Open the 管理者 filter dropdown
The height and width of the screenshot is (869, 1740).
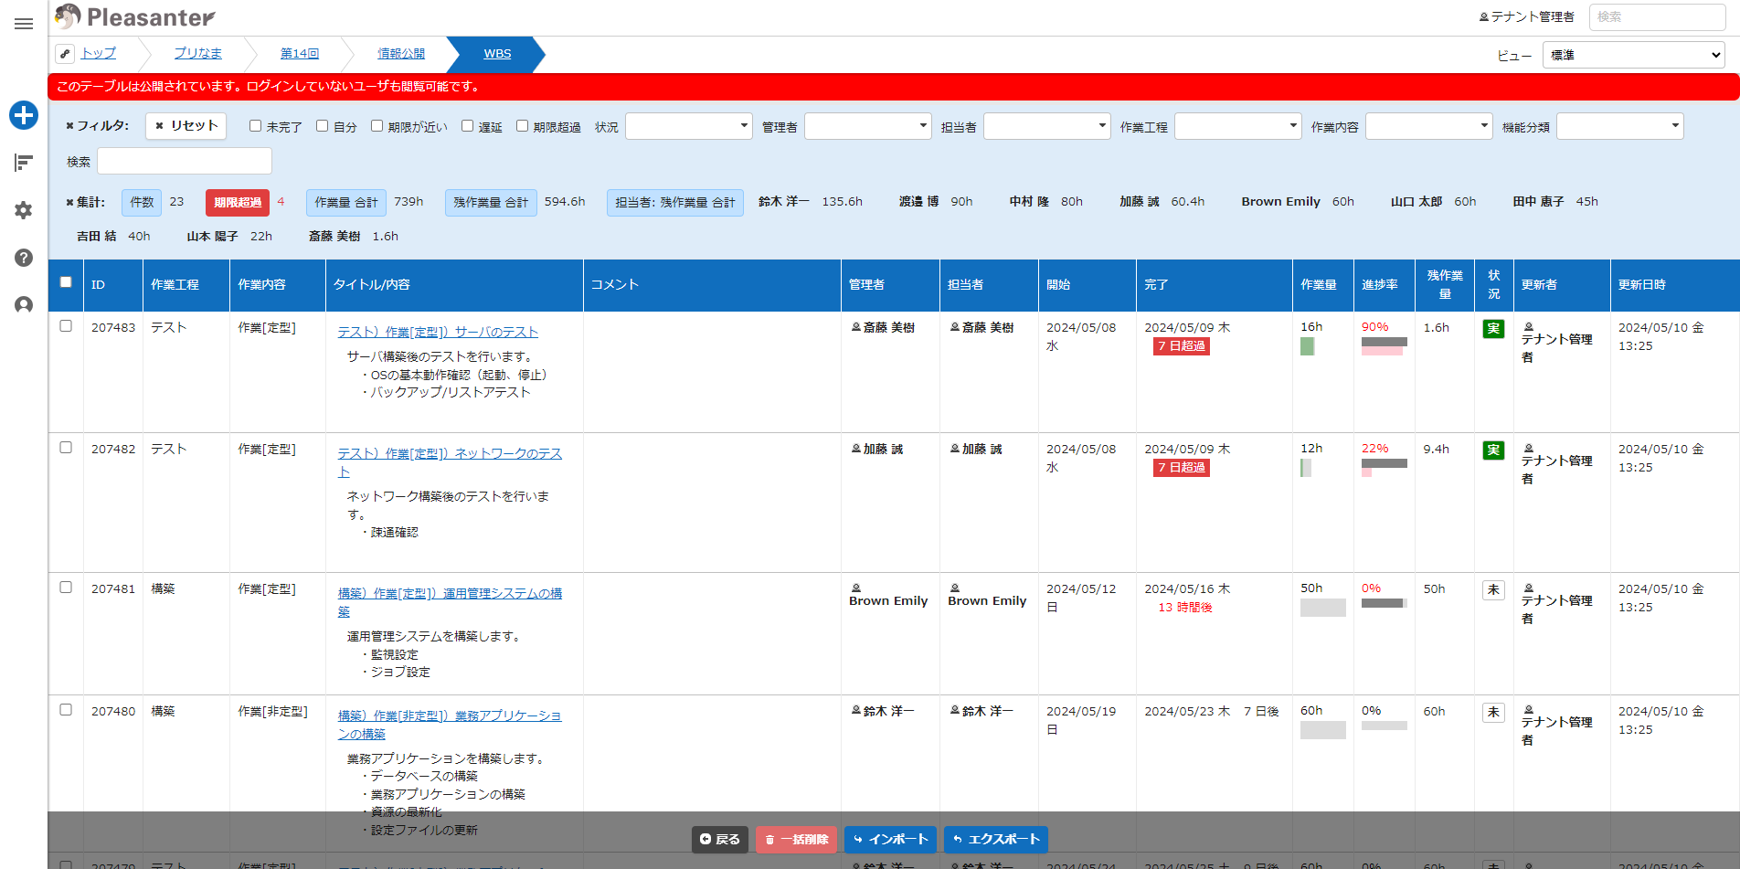[867, 126]
